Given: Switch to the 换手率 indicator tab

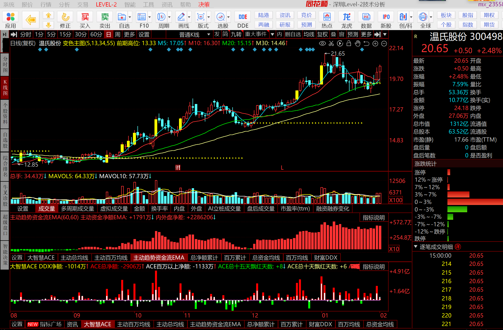Looking at the screenshot, I should [x=159, y=208].
